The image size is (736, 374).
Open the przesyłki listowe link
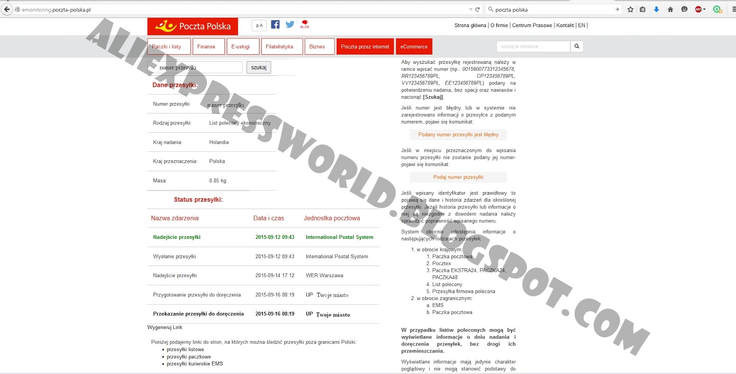(185, 349)
